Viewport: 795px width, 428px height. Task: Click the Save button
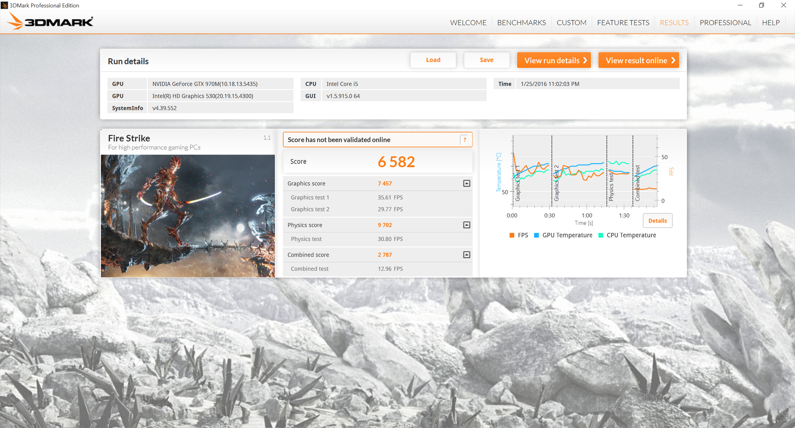[487, 60]
